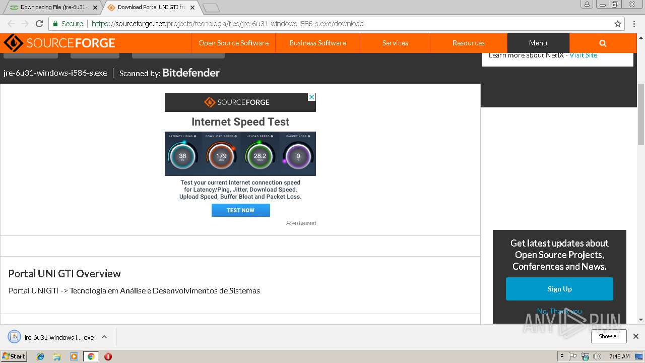Bookmark page with star icon
This screenshot has width=645, height=363.
pos(618,24)
